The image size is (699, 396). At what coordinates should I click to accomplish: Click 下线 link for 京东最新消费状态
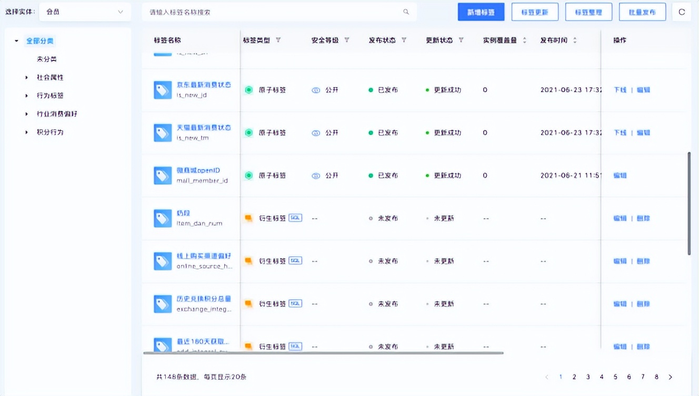pyautogui.click(x=620, y=89)
